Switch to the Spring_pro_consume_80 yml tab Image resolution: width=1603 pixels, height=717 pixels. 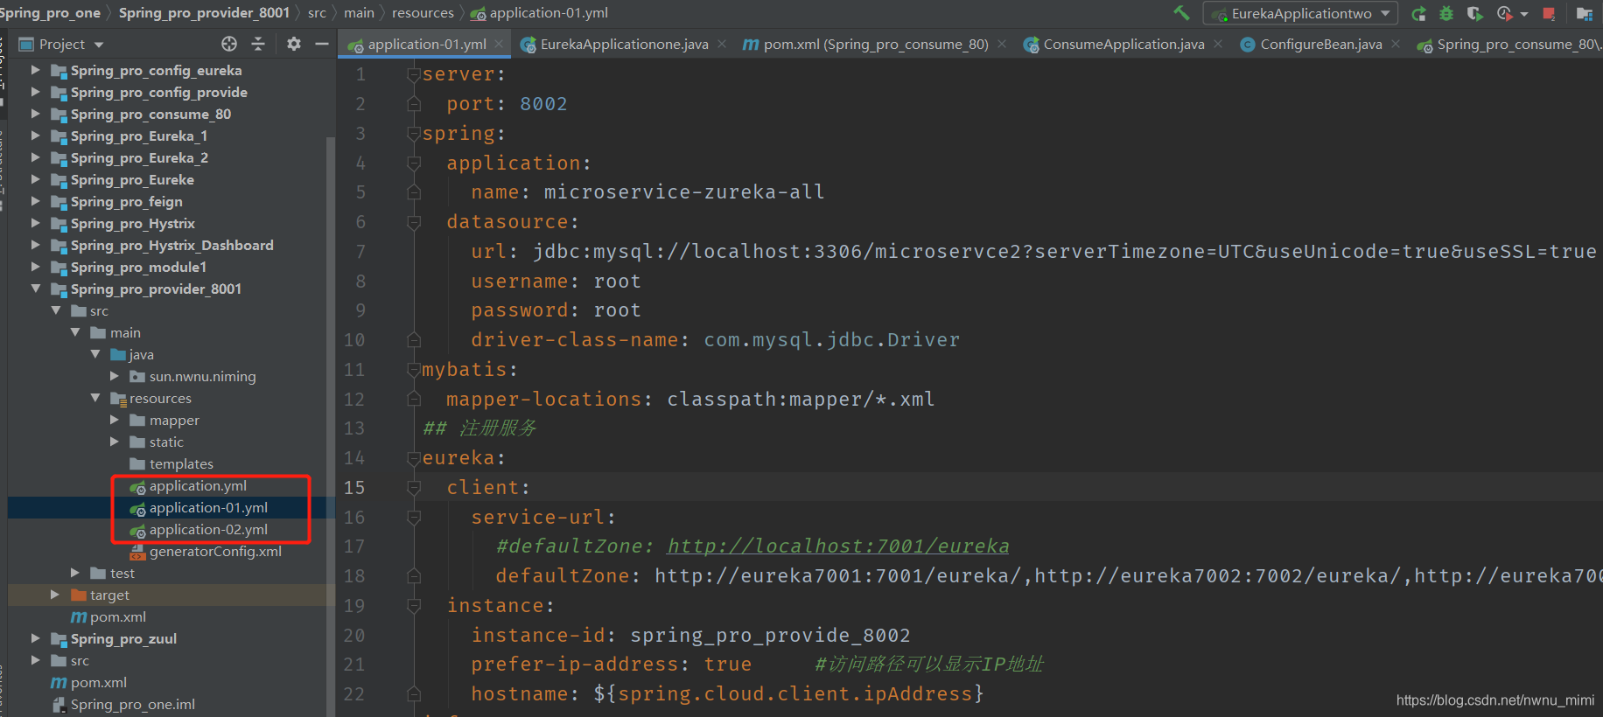(x=1508, y=44)
